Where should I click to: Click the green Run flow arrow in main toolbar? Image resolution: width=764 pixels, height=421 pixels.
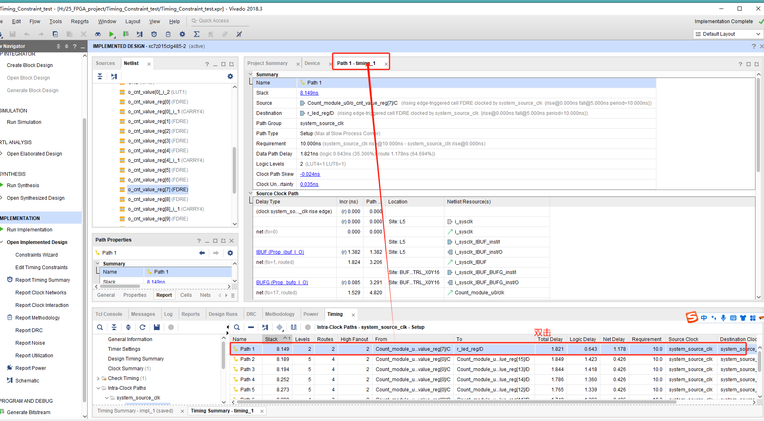(x=111, y=34)
